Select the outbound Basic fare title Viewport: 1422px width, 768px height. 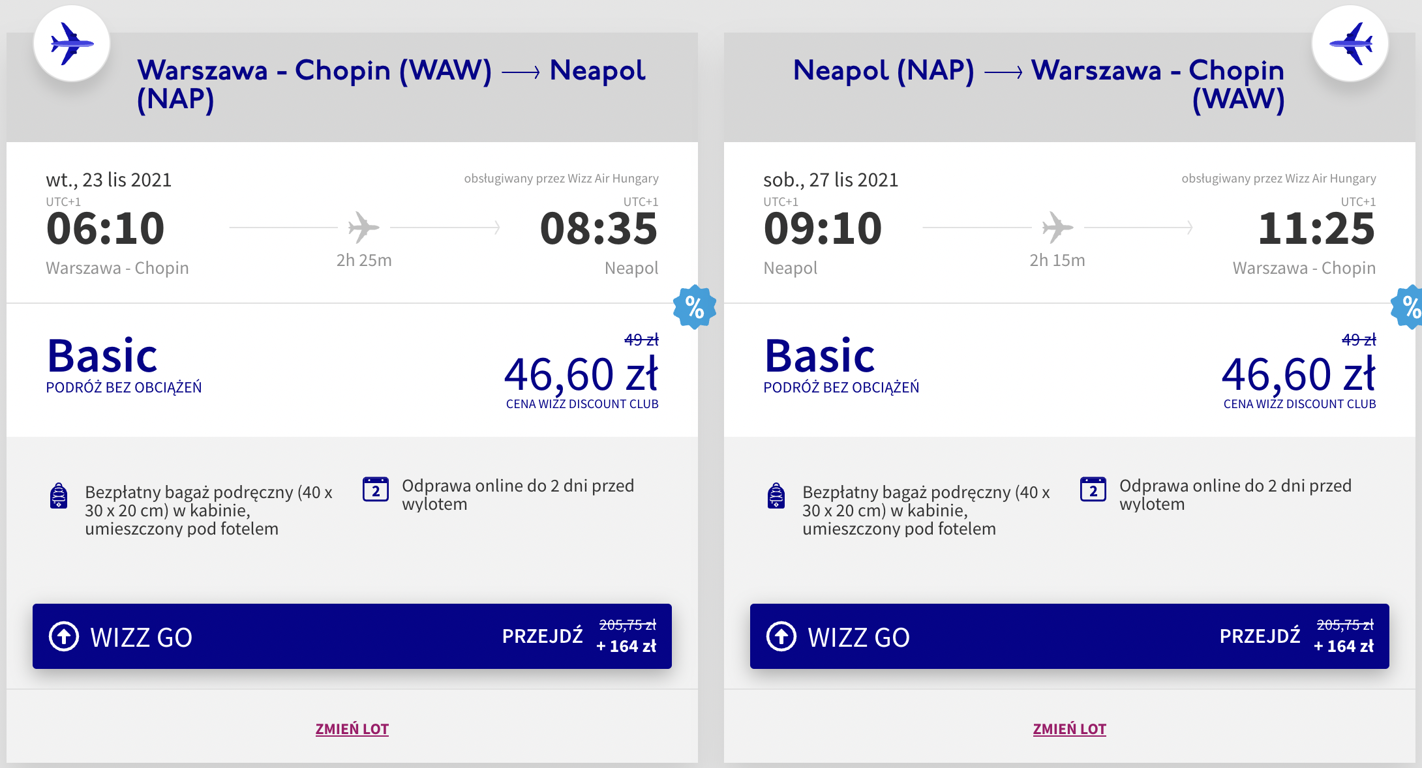[102, 356]
